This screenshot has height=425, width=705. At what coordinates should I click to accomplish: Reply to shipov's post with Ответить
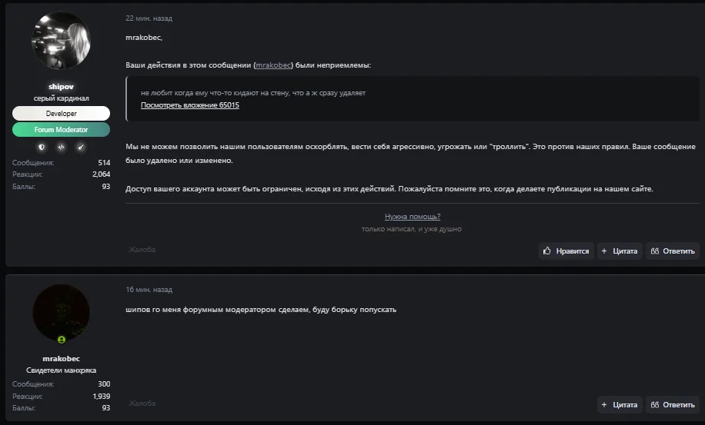[x=673, y=251]
